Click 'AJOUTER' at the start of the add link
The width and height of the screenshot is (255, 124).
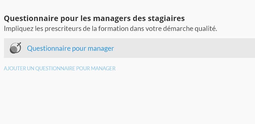point(15,68)
